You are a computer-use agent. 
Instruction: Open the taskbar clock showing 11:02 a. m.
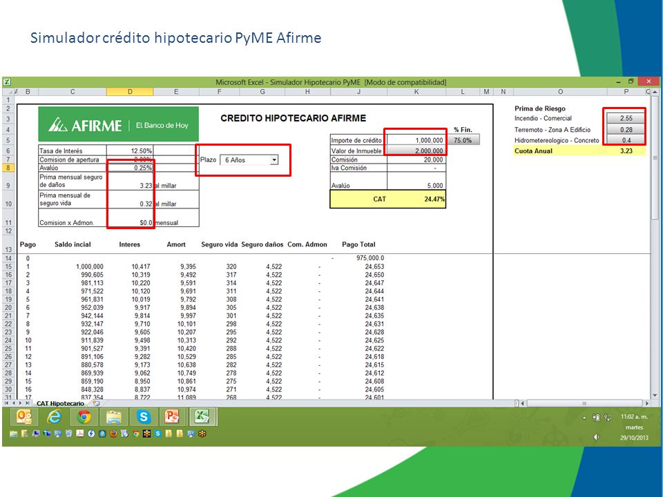pos(634,417)
